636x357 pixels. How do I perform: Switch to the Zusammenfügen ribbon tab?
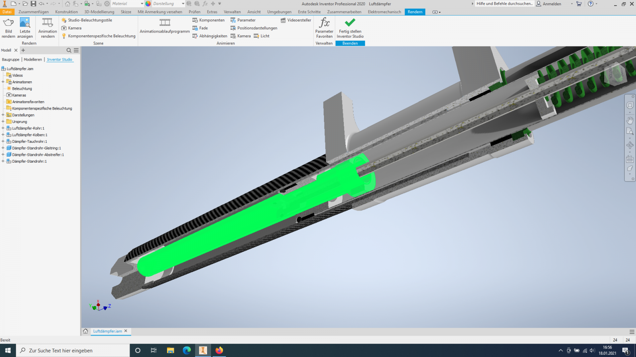pos(33,12)
